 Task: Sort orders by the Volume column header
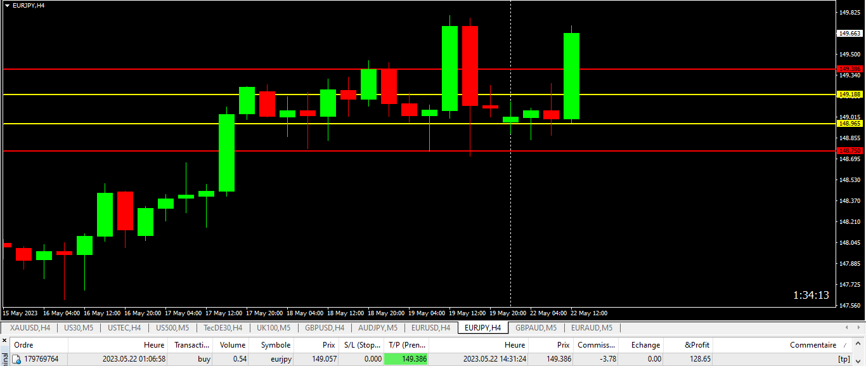click(232, 345)
